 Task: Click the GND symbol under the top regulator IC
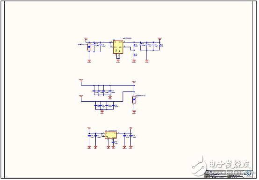click(x=118, y=61)
